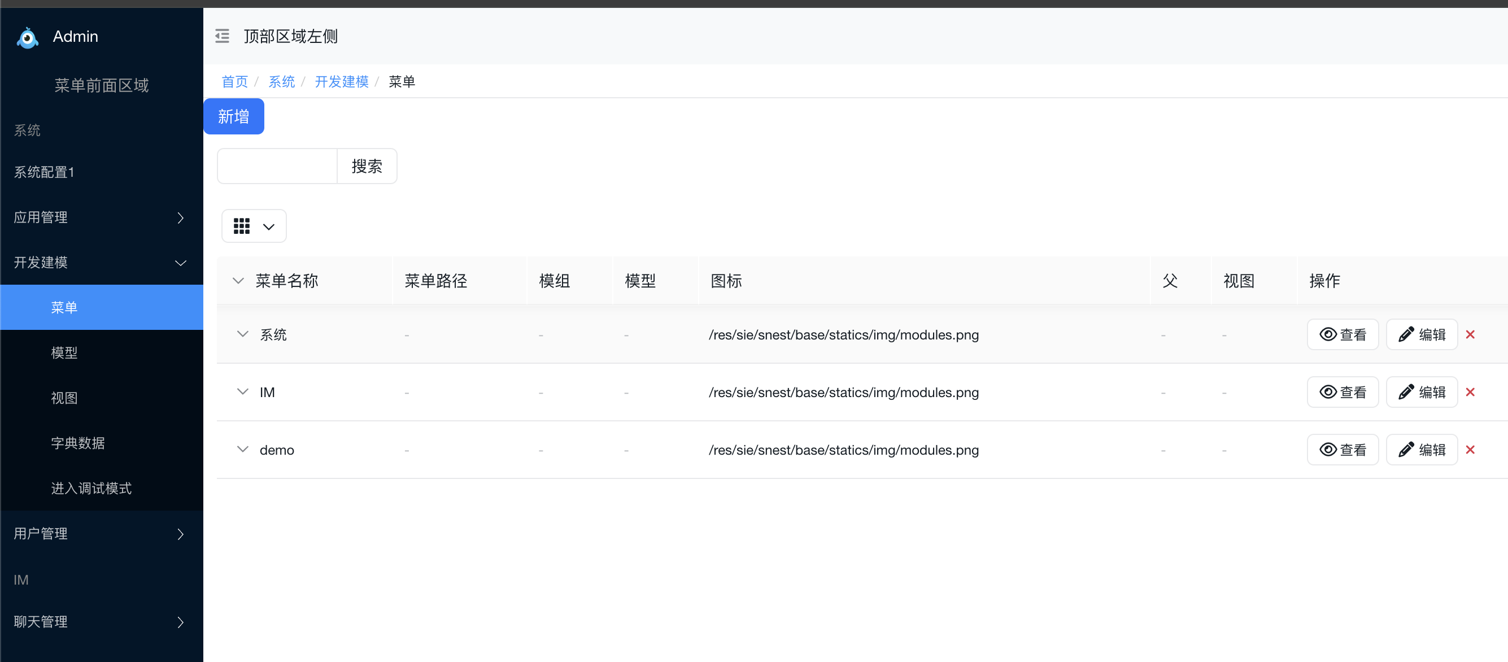Click the 菜单 breadcrumb current page

coord(402,82)
